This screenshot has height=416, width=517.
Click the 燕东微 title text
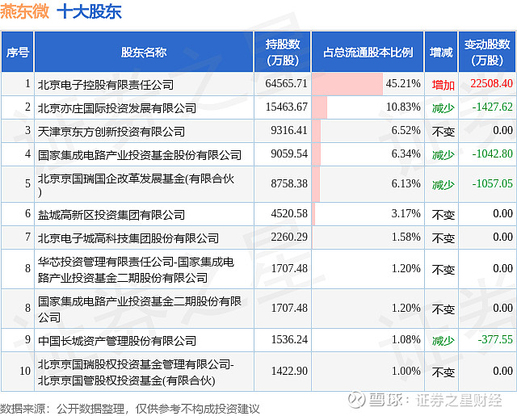(24, 11)
